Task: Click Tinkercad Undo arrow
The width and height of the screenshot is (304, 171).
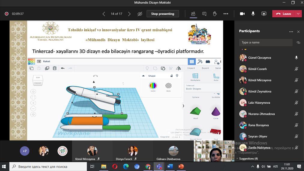Action: point(63,68)
